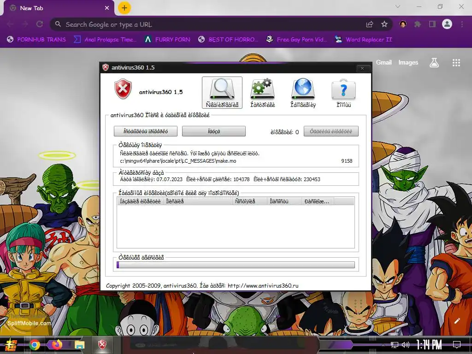Click the Search Labs flask icon
The width and height of the screenshot is (472, 354).
click(434, 63)
